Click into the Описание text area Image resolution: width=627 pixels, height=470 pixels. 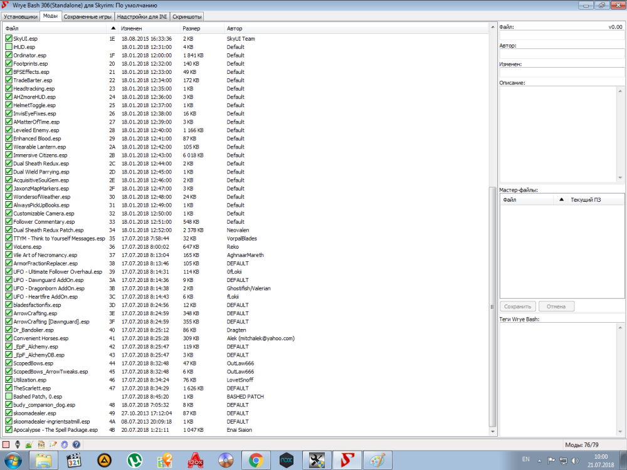[x=558, y=134]
